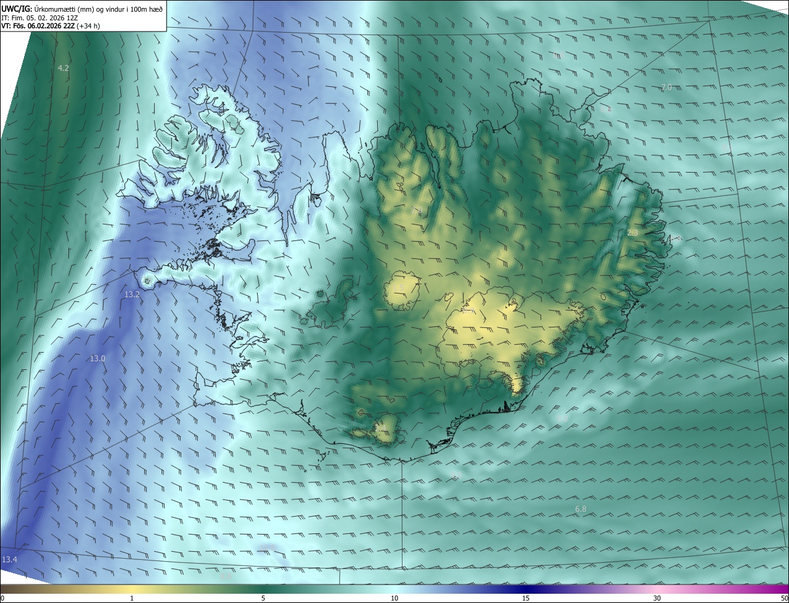
Task: Click the '4.2' value label on the map
Action: [x=63, y=68]
